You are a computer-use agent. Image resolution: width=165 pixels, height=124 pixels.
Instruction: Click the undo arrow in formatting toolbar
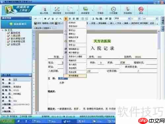[x=36, y=19]
